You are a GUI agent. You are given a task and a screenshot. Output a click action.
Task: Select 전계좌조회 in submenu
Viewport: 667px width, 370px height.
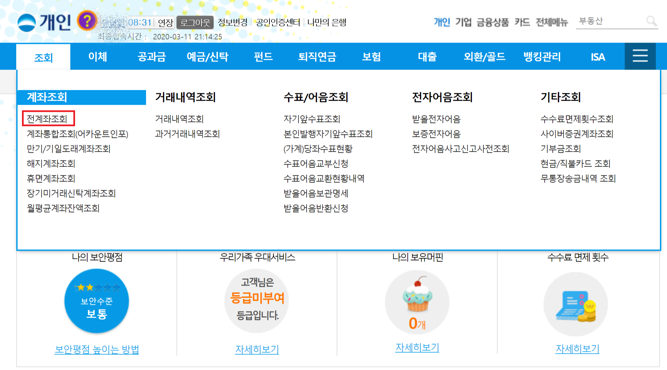click(x=47, y=119)
